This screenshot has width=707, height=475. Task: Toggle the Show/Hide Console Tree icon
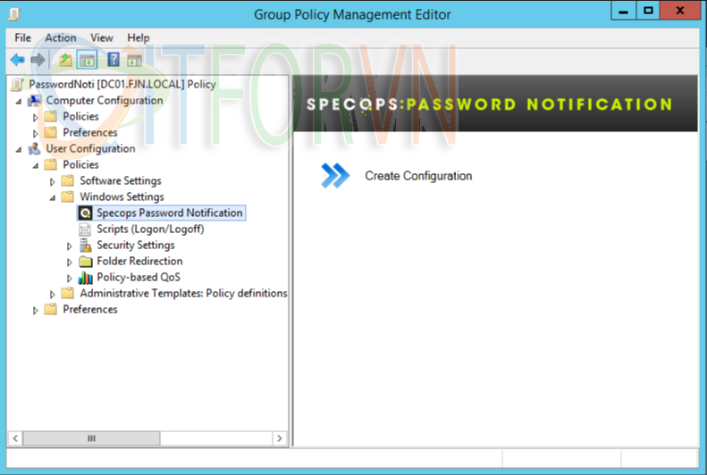pyautogui.click(x=87, y=60)
